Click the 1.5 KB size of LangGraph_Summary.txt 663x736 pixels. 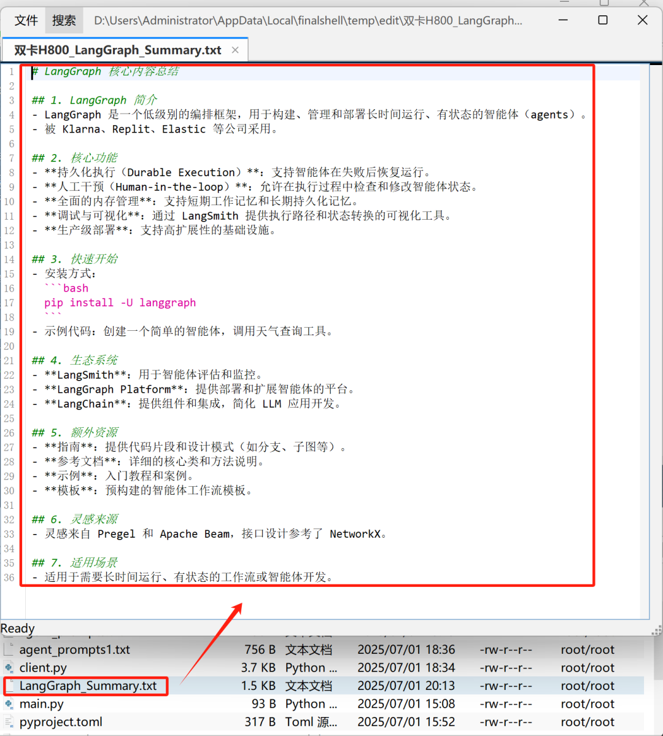click(x=258, y=686)
